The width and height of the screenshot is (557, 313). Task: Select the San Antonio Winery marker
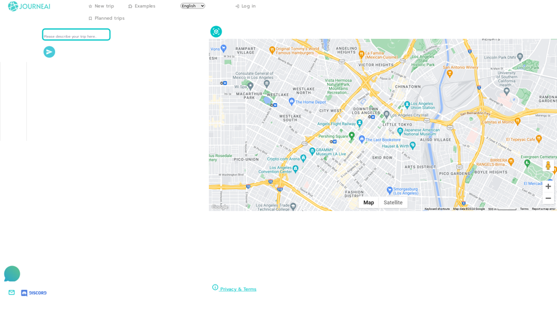[x=450, y=74]
